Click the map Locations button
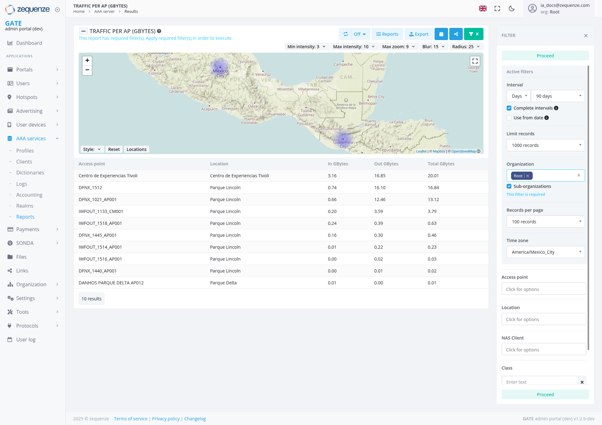Screen dimensions: 602x425 click(x=136, y=149)
